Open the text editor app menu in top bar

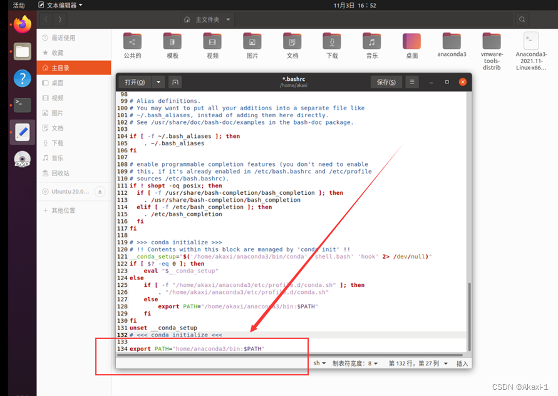click(60, 5)
